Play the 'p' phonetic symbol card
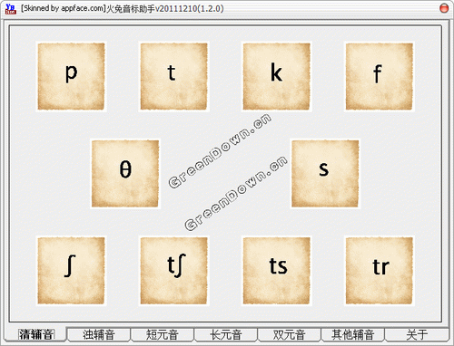Image resolution: width=454 pixels, height=346 pixels. tap(71, 77)
